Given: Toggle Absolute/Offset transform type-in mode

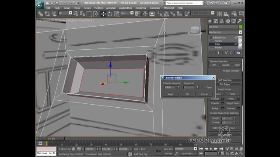Looking at the screenshot, I should pyautogui.click(x=79, y=149).
